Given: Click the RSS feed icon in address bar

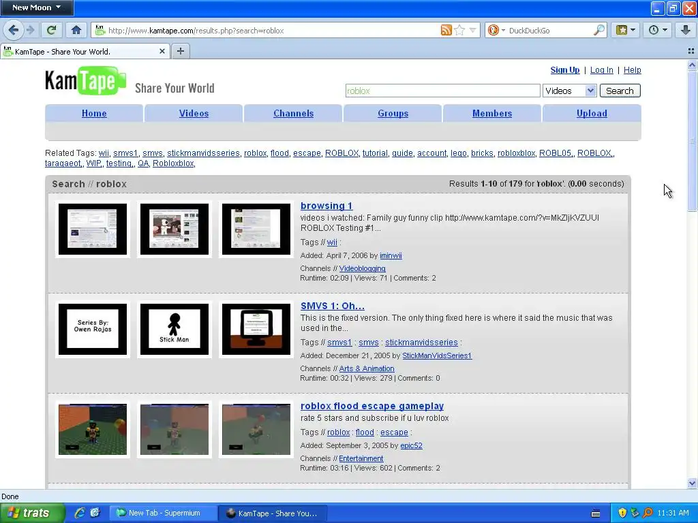Looking at the screenshot, I should pyautogui.click(x=446, y=30).
